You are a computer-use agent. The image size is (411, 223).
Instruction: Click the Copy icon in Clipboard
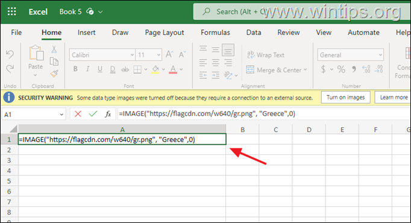54,61
